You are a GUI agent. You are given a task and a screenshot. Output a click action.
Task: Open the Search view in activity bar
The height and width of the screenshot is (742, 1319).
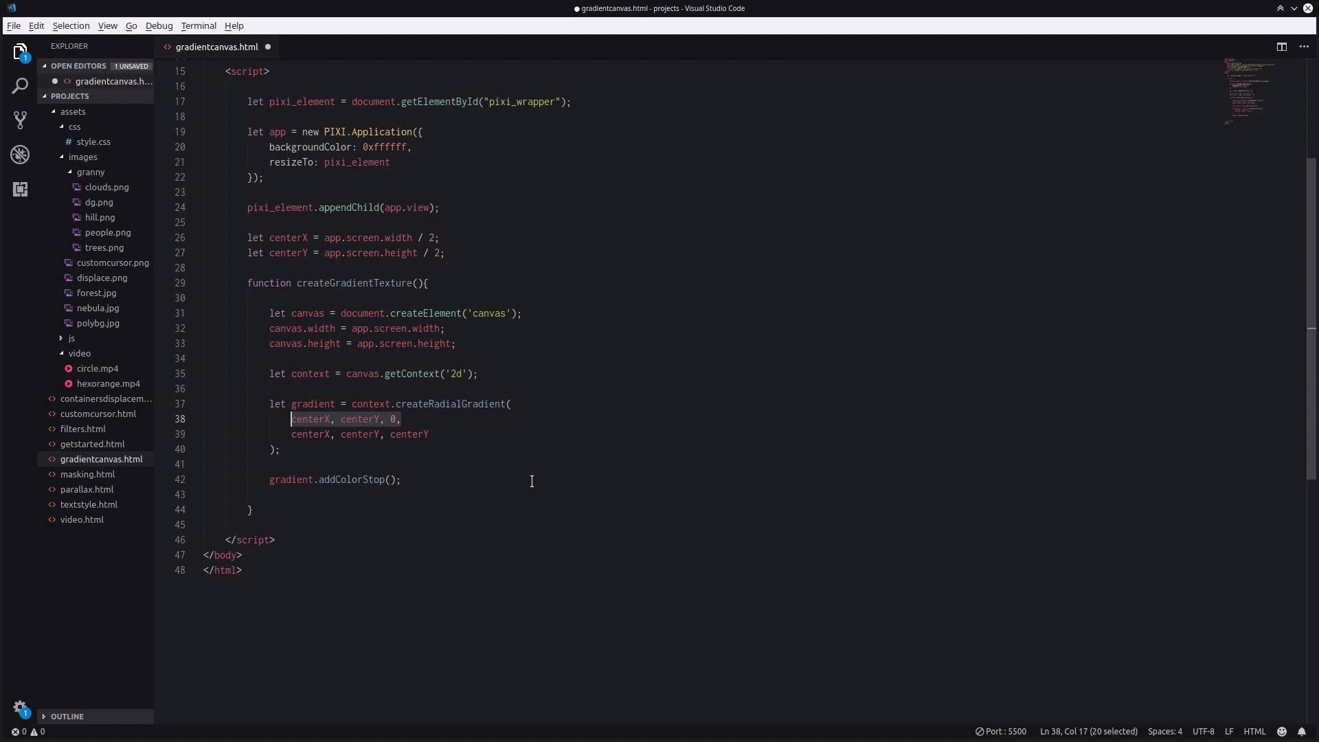(x=20, y=86)
